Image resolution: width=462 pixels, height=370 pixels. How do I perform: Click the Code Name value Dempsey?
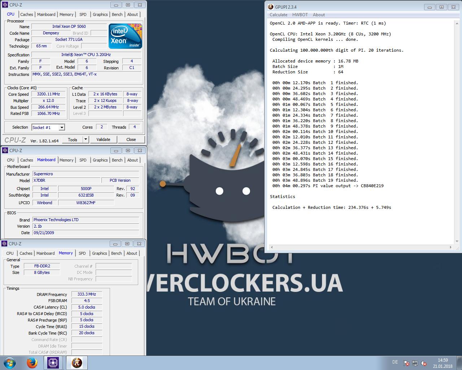coord(51,33)
